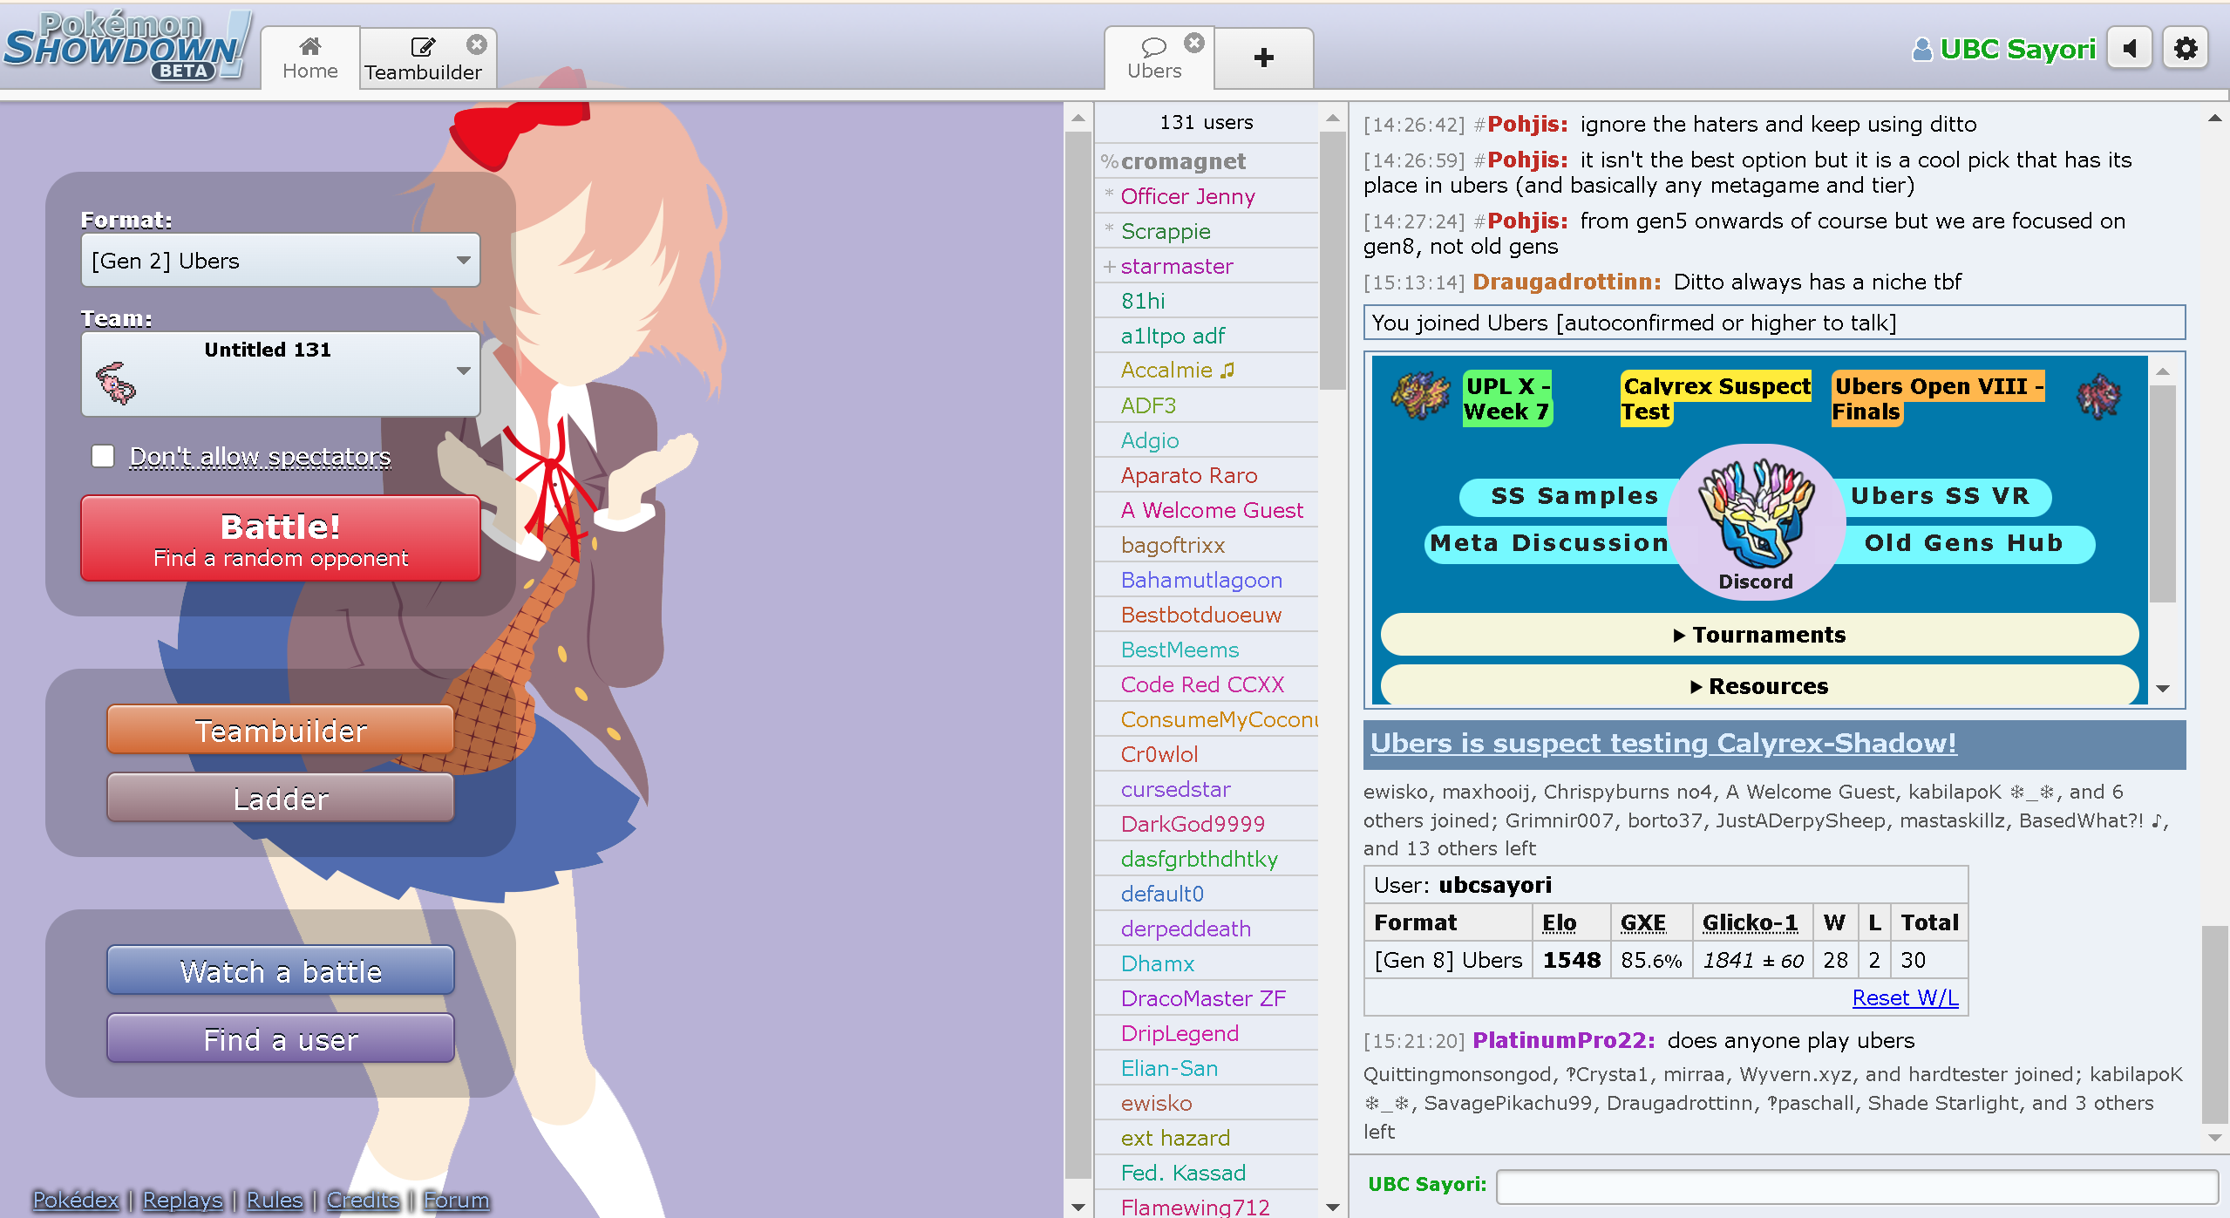Open the Team dropdown showing Untitled 131
This screenshot has width=2230, height=1218.
[x=281, y=374]
